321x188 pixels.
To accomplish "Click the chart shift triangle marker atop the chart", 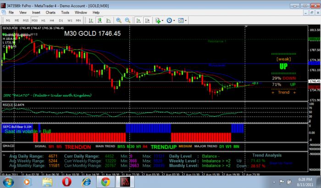I will (246, 27).
